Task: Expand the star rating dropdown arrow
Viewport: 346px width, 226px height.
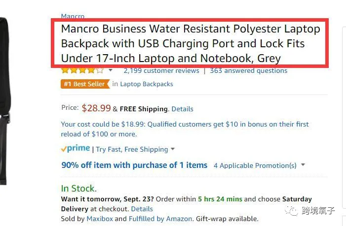Action: [111, 70]
